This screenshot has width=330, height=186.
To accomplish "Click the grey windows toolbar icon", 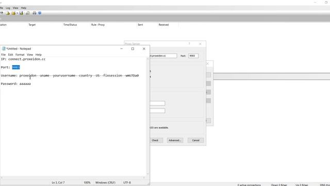I will 27,13.
